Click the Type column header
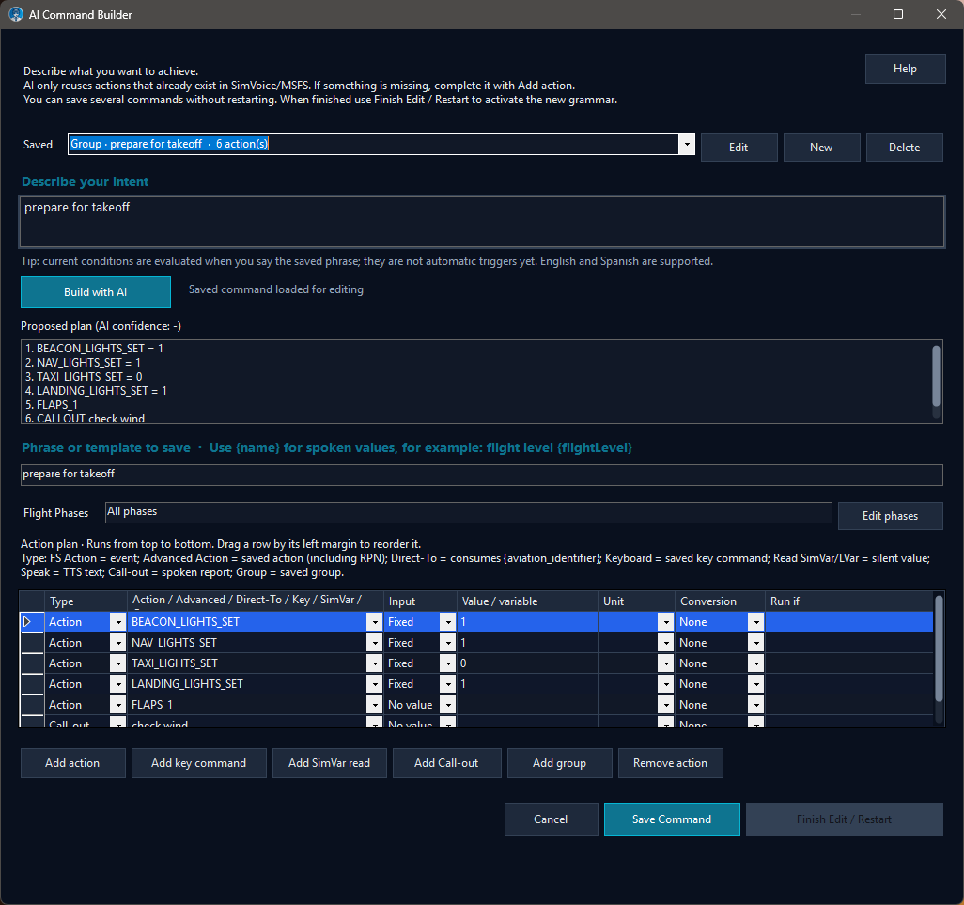This screenshot has height=905, width=964. [86, 601]
